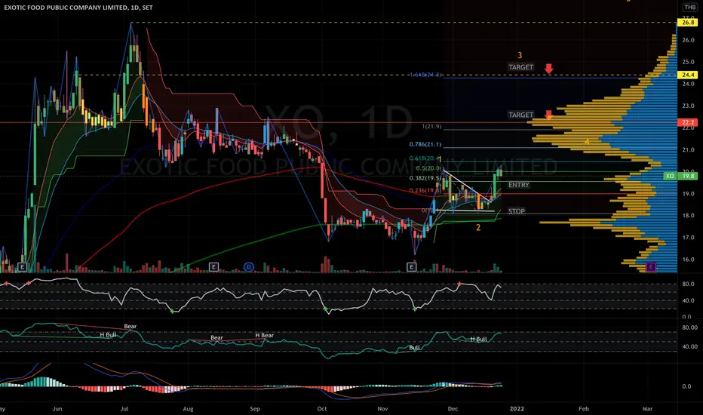This screenshot has height=415, width=703.
Task: Click Nov on the time axis
Action: click(x=382, y=409)
